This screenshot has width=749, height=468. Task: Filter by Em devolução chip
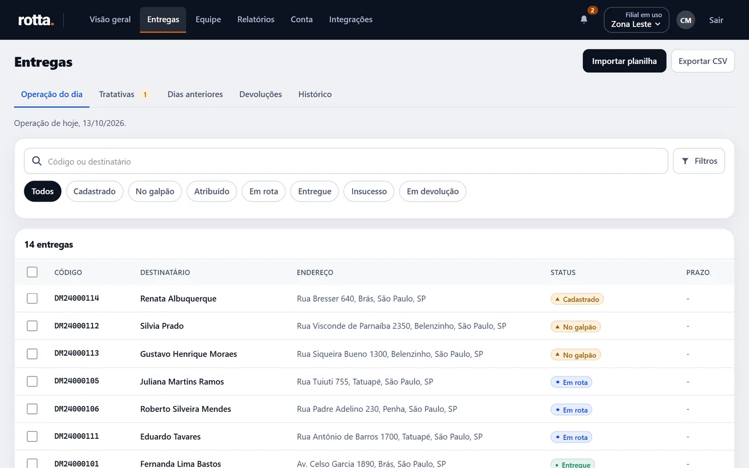(433, 191)
